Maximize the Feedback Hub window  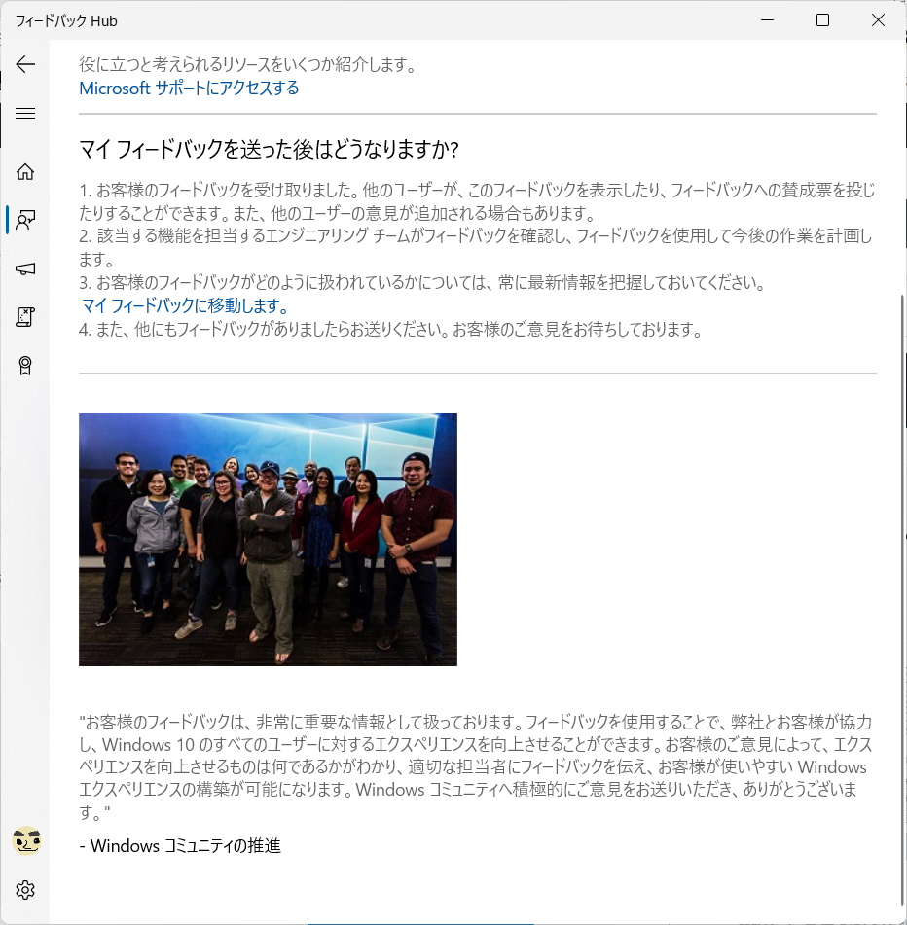(822, 20)
